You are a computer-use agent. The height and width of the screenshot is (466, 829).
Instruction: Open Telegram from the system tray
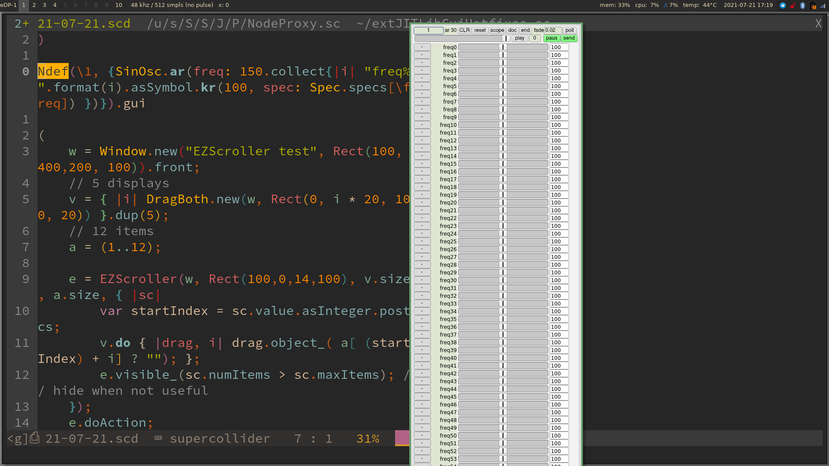click(782, 5)
